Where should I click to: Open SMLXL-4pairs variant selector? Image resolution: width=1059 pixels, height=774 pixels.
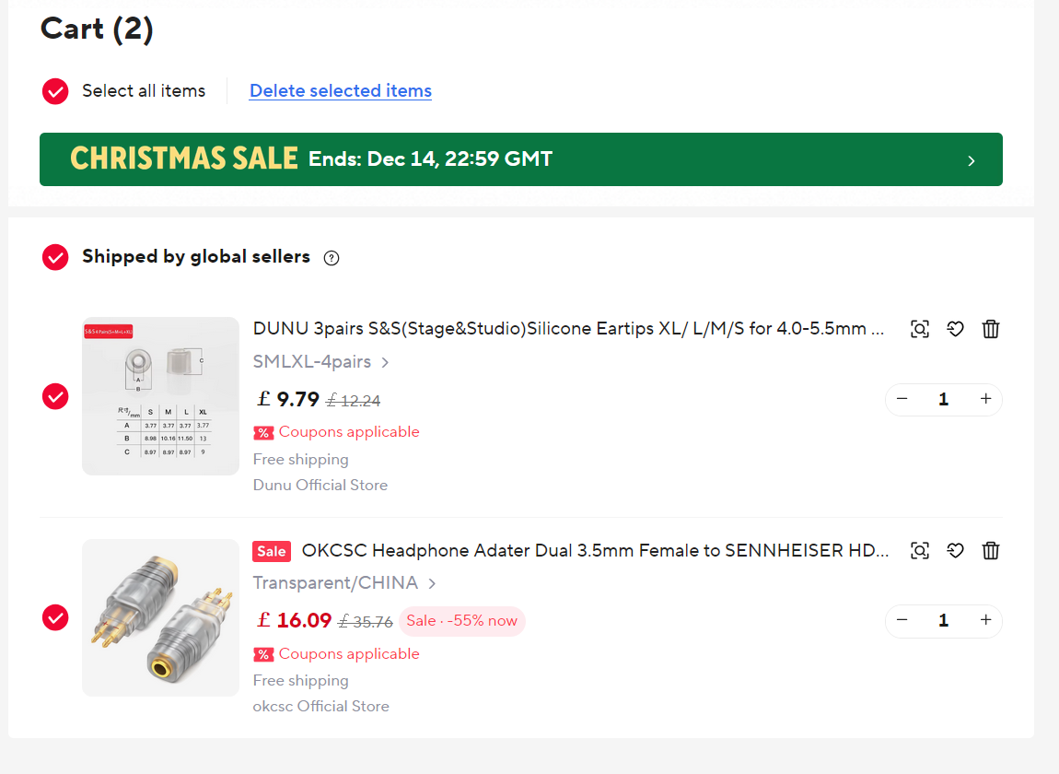pos(320,362)
